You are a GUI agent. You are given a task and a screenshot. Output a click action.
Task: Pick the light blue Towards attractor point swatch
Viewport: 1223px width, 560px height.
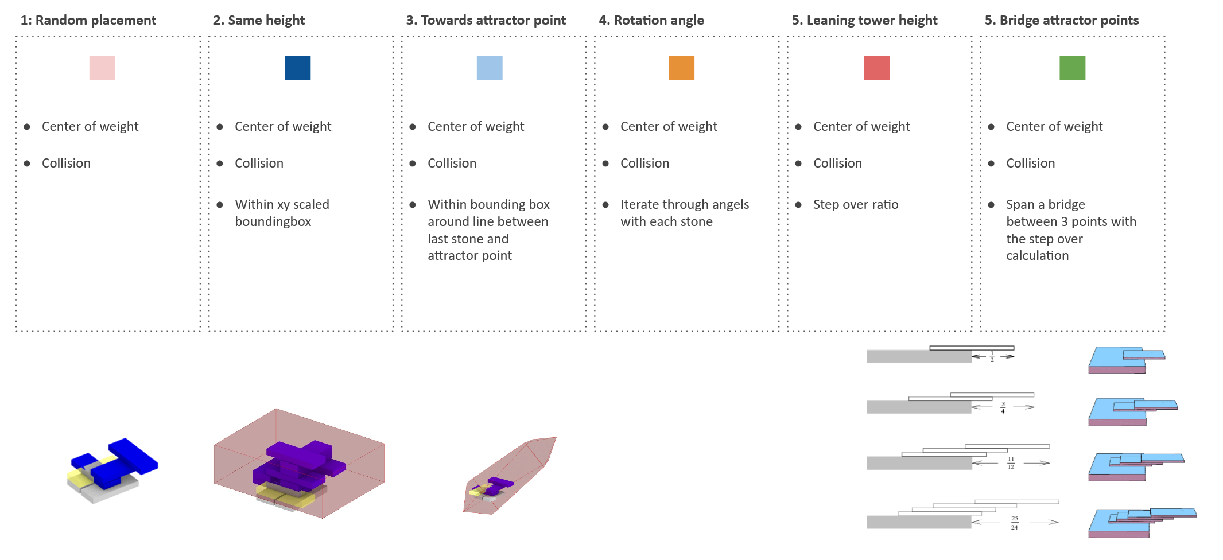[490, 68]
